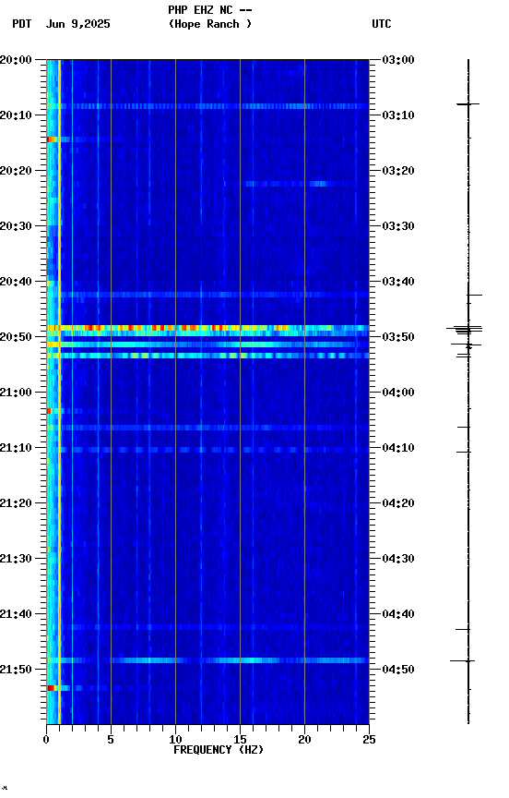Screen dimensions: 509x798
Task: Click the seismogram spike near 03:08 UTC
Action: pyautogui.click(x=468, y=104)
